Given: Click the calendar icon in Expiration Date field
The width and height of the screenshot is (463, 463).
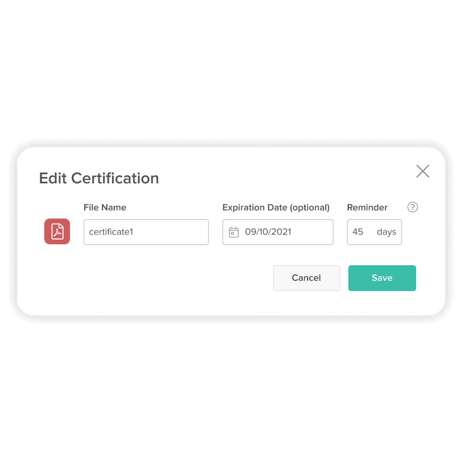Looking at the screenshot, I should point(233,231).
